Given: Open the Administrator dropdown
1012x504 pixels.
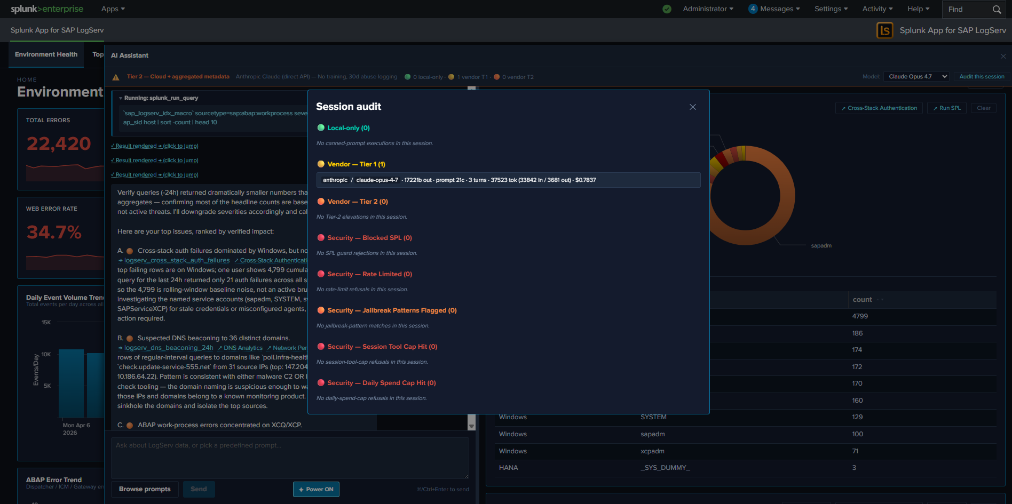Looking at the screenshot, I should [x=708, y=9].
